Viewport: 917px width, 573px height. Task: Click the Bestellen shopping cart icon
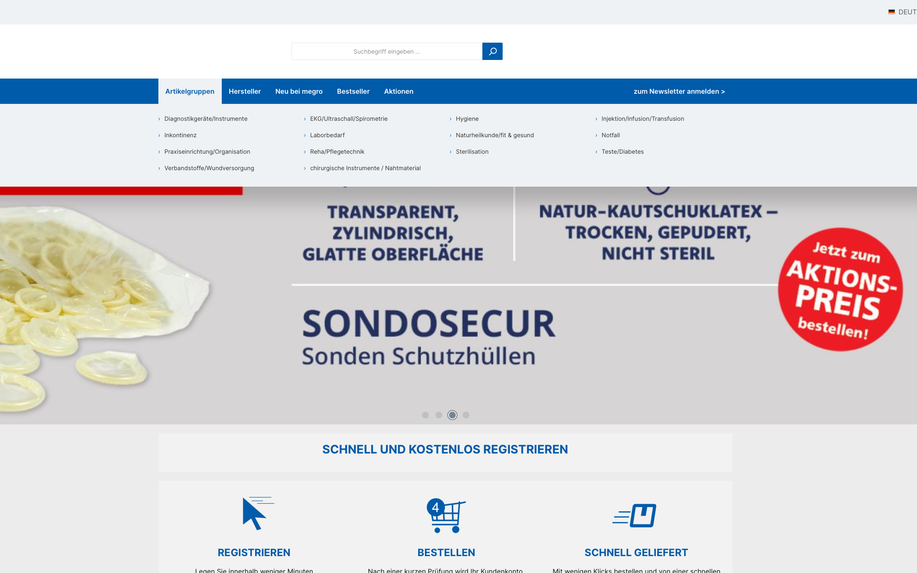coord(446,516)
